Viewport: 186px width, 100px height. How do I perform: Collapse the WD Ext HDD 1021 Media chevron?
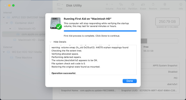[4, 52]
